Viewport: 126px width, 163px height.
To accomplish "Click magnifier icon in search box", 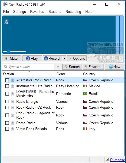I will (x=5, y=67).
